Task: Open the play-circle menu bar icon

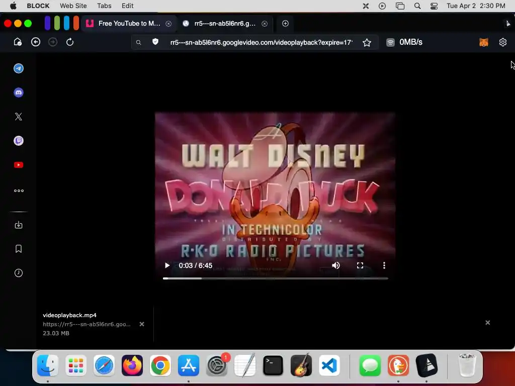Action: 382,6
